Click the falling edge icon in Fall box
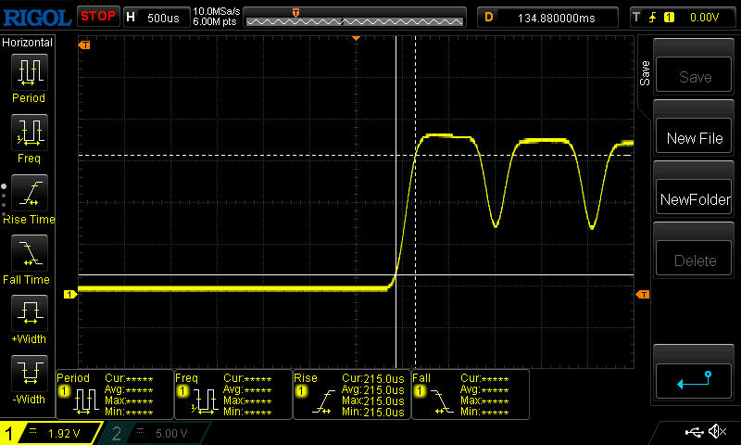 tap(443, 402)
